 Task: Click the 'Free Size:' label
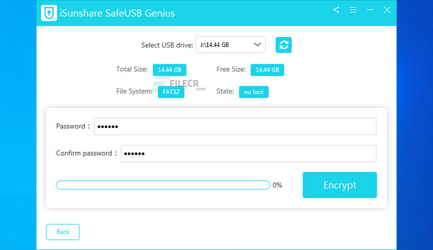coord(231,69)
